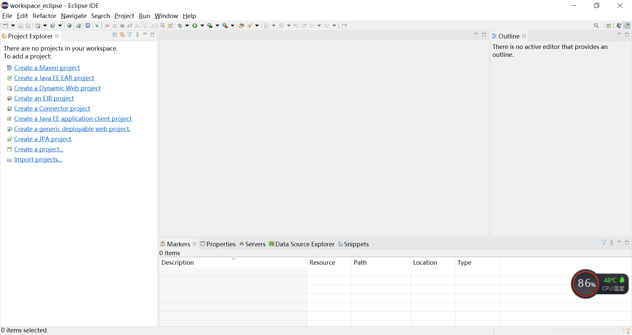Click the Open Type folder icon
Viewport: 632px width, 335px height.
coord(241,26)
